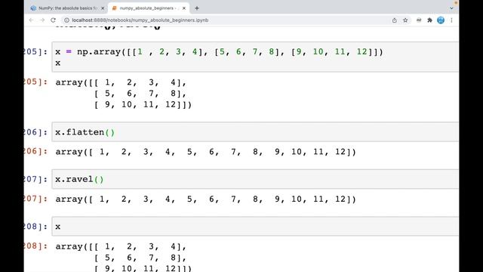
Task: Select the x.ravel() code cell
Action: pyautogui.click(x=255, y=179)
